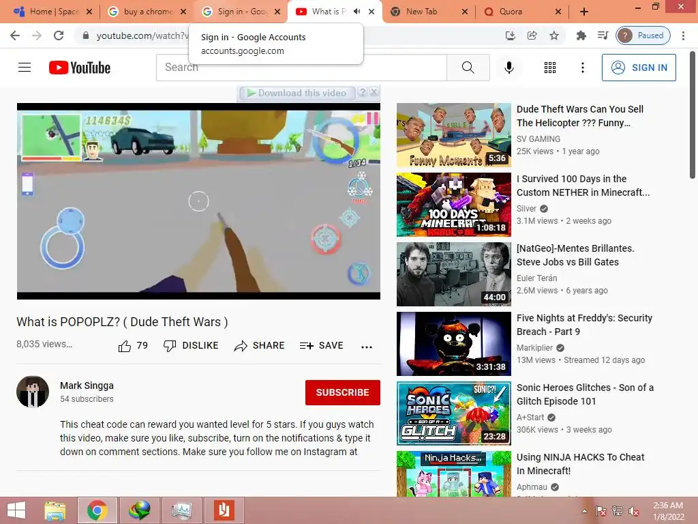Screen dimensions: 698x524
Task: Subscribe to Mark Singga
Action: [343, 392]
